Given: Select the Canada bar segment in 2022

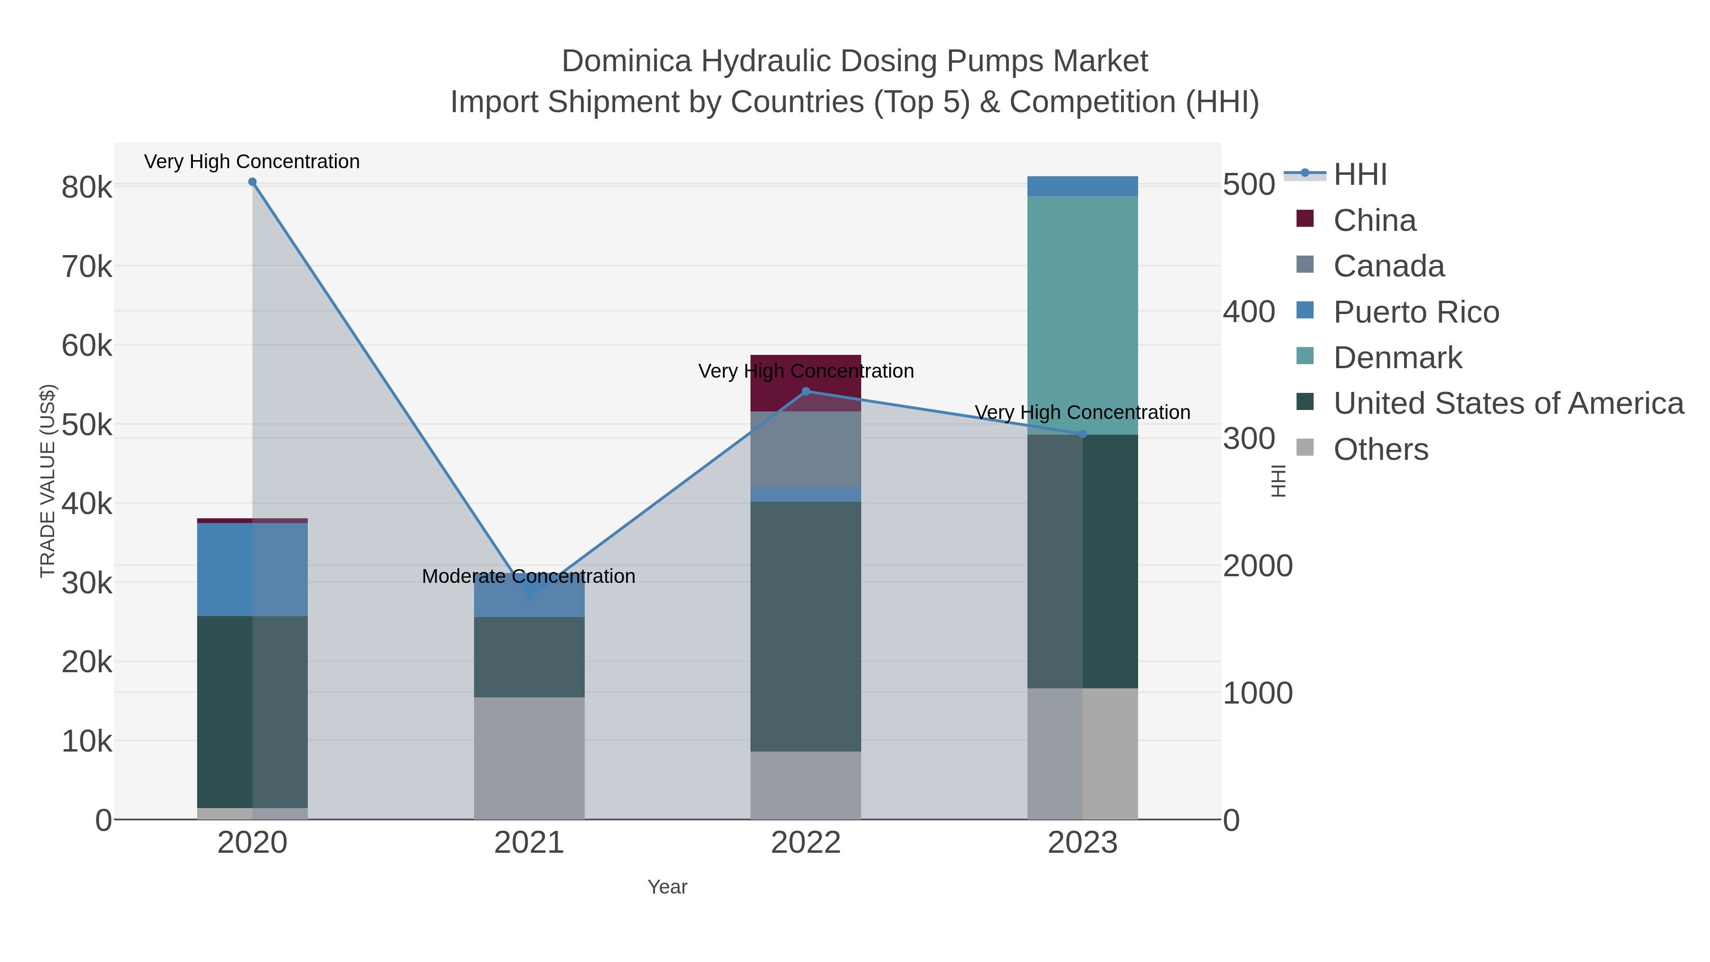Looking at the screenshot, I should point(806,449).
